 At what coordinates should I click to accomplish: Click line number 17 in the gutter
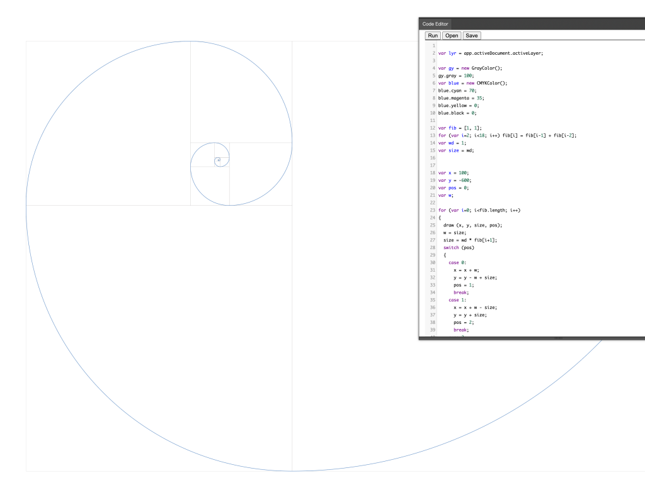[432, 165]
